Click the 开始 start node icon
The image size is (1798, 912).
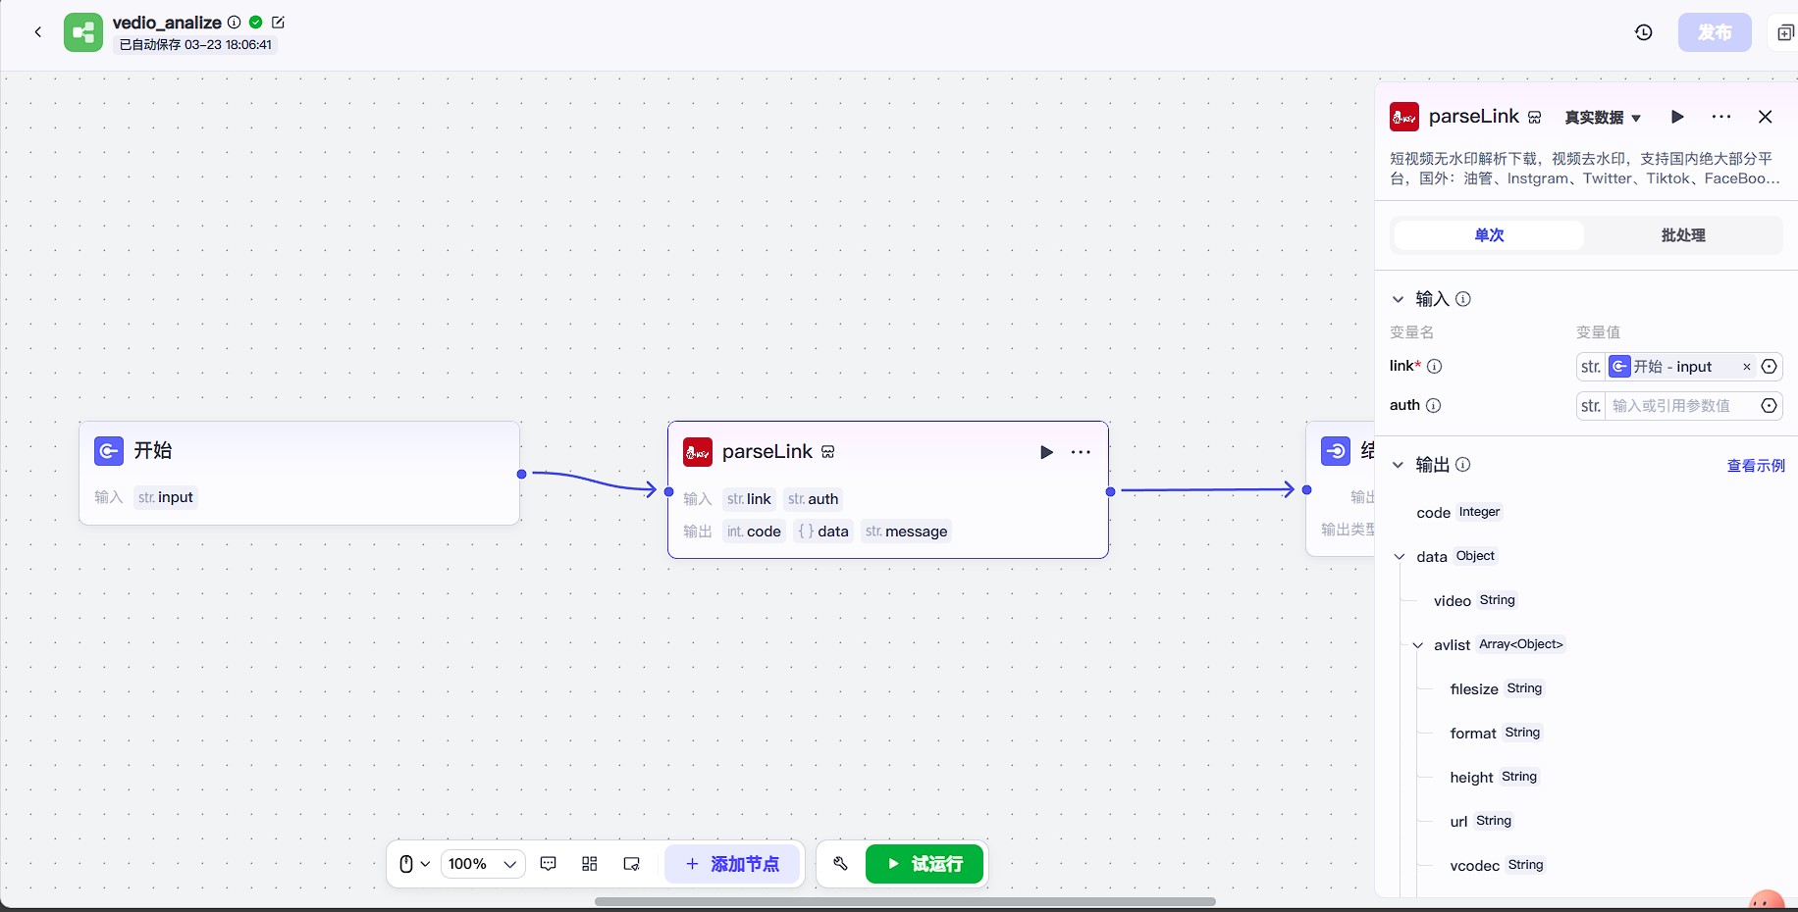tap(109, 451)
